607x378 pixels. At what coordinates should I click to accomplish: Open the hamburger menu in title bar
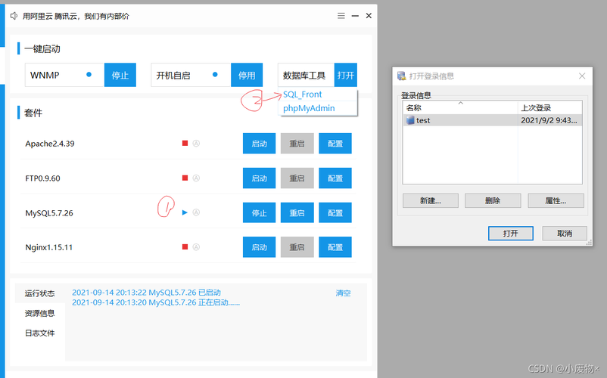click(341, 16)
